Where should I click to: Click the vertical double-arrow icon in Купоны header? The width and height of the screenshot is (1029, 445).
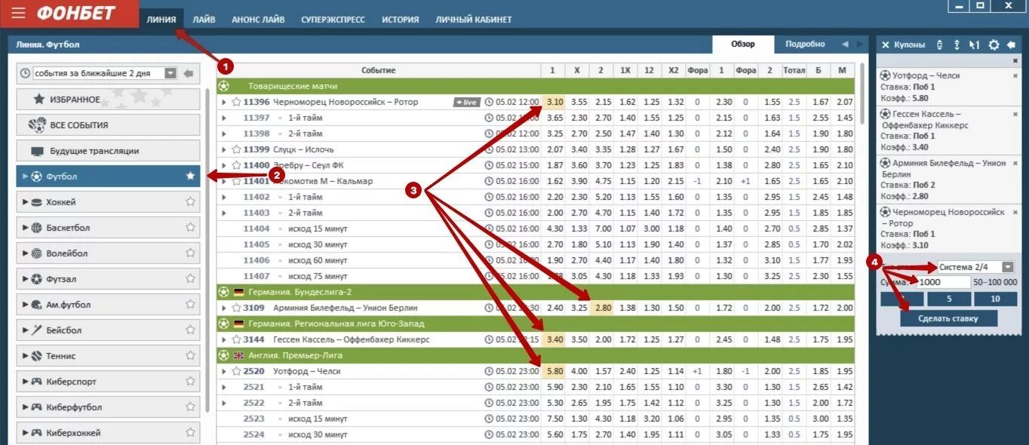(957, 45)
